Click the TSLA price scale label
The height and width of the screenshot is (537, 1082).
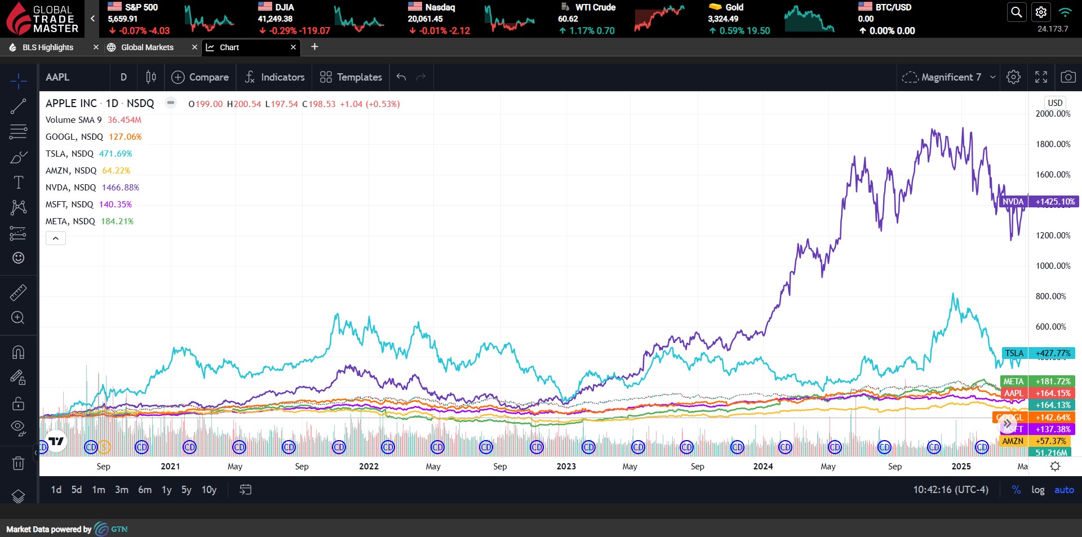click(x=1039, y=353)
